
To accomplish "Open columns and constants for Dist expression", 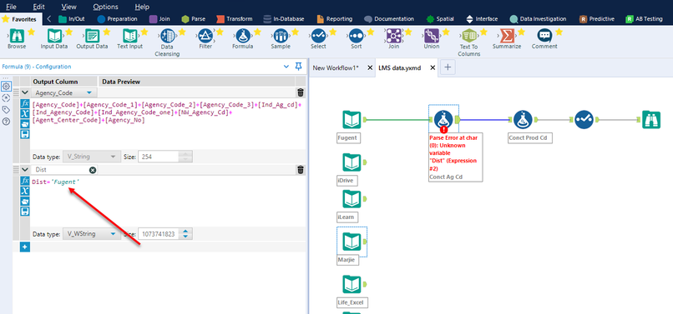I will (x=25, y=191).
